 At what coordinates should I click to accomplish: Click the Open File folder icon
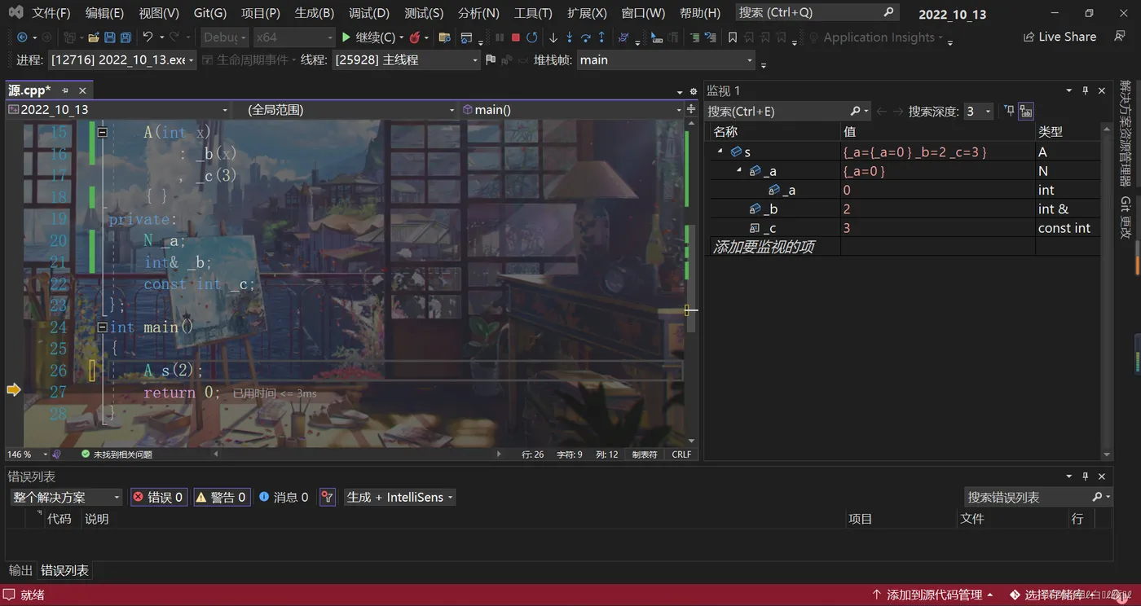click(x=94, y=37)
